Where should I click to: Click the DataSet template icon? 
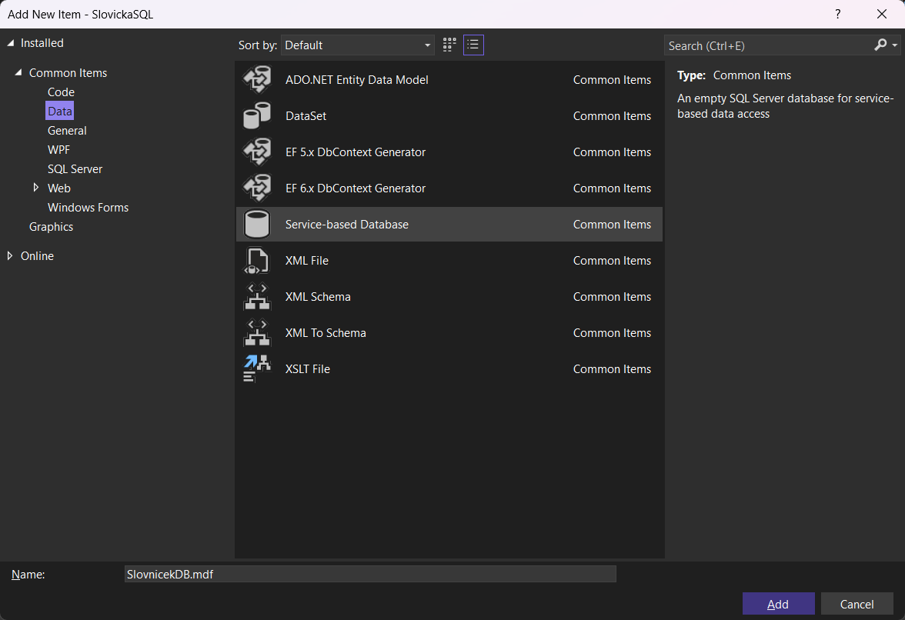coord(257,116)
